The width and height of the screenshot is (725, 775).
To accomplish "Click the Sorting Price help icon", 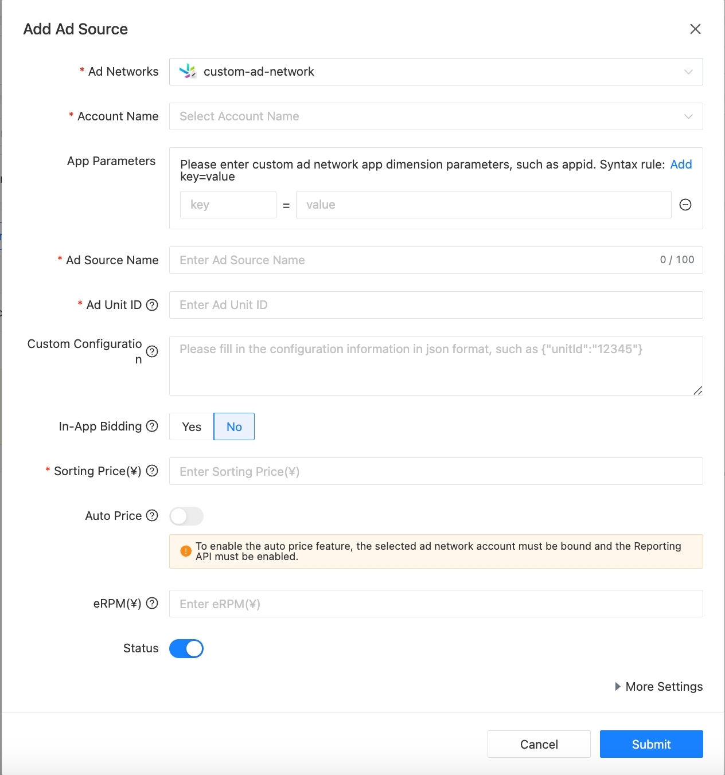I will (152, 471).
